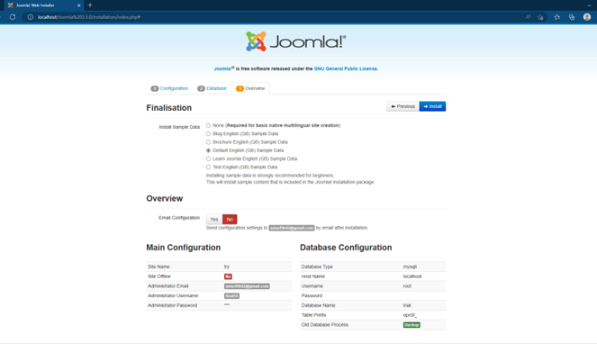The width and height of the screenshot is (597, 344).
Task: Set Email Configuration to No
Action: [x=230, y=220]
